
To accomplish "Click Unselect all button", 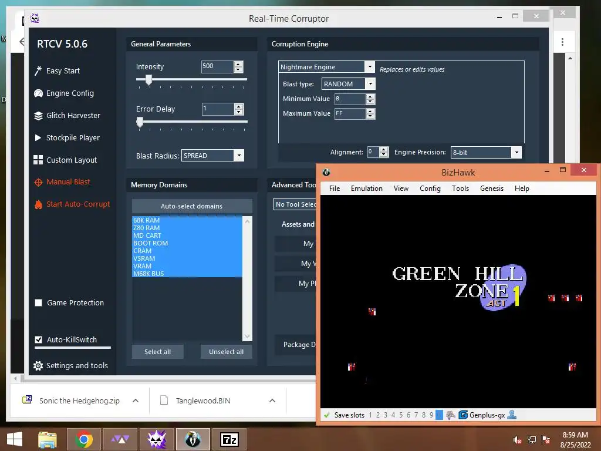I will pyautogui.click(x=226, y=352).
